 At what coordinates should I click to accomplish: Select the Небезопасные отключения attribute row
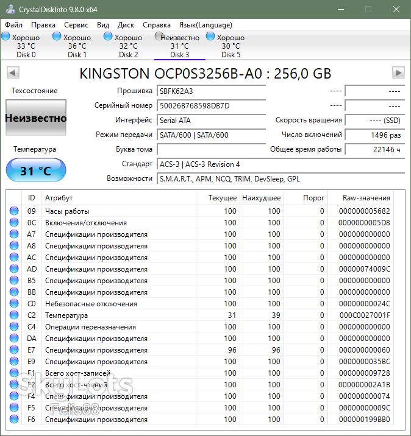[200, 304]
